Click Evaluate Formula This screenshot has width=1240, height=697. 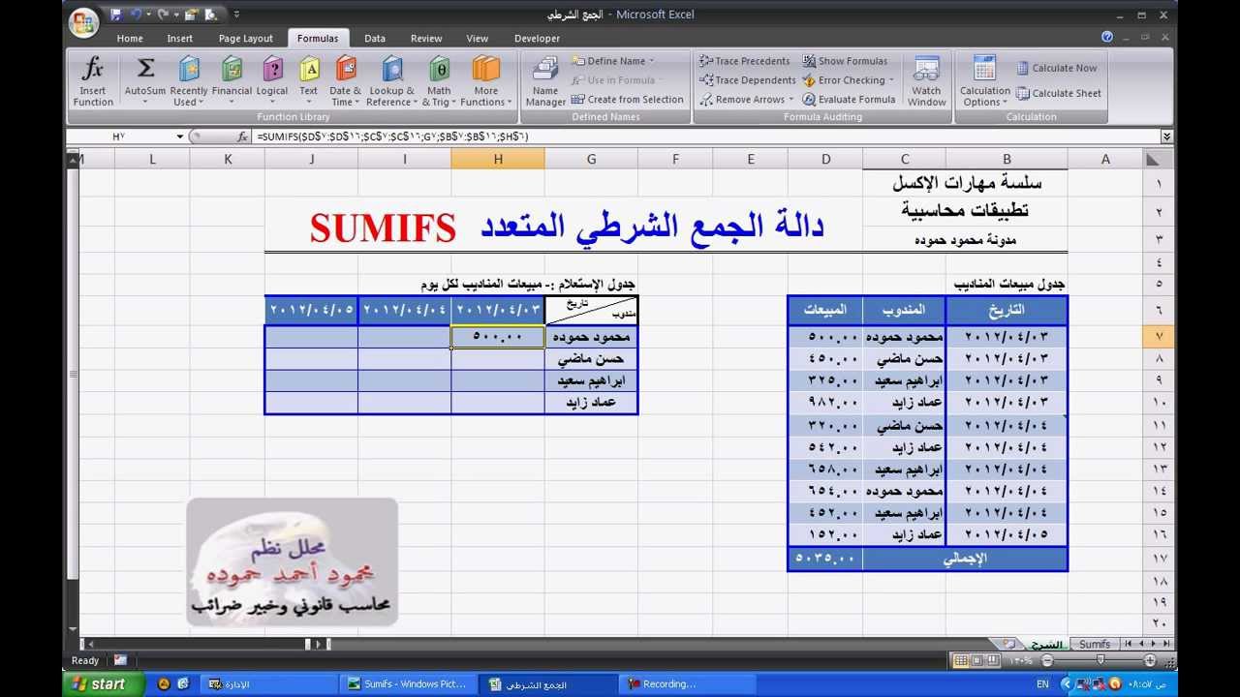(849, 99)
